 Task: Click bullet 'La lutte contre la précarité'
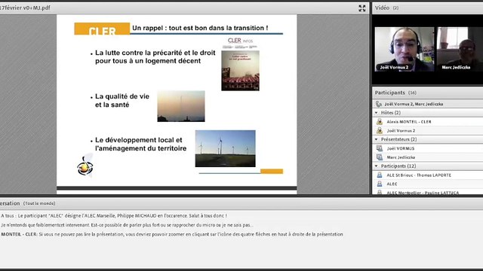pos(155,57)
